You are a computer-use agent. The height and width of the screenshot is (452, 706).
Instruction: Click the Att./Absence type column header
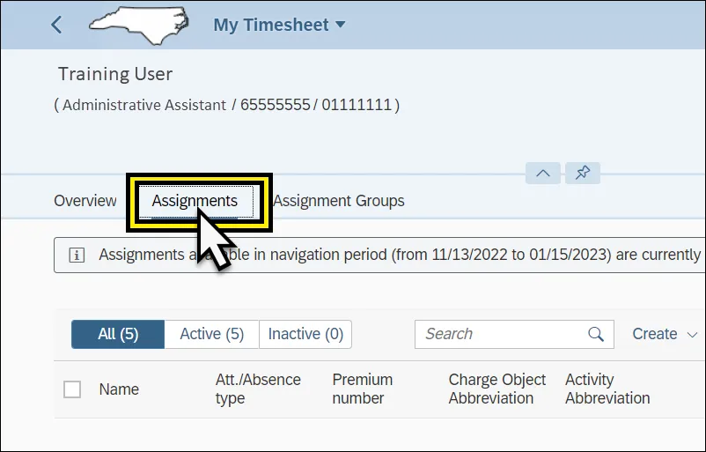[x=258, y=389]
